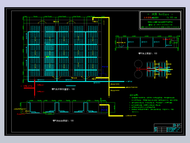
Task: Pick the red valve symbol between the two circles
Action: [138, 69]
